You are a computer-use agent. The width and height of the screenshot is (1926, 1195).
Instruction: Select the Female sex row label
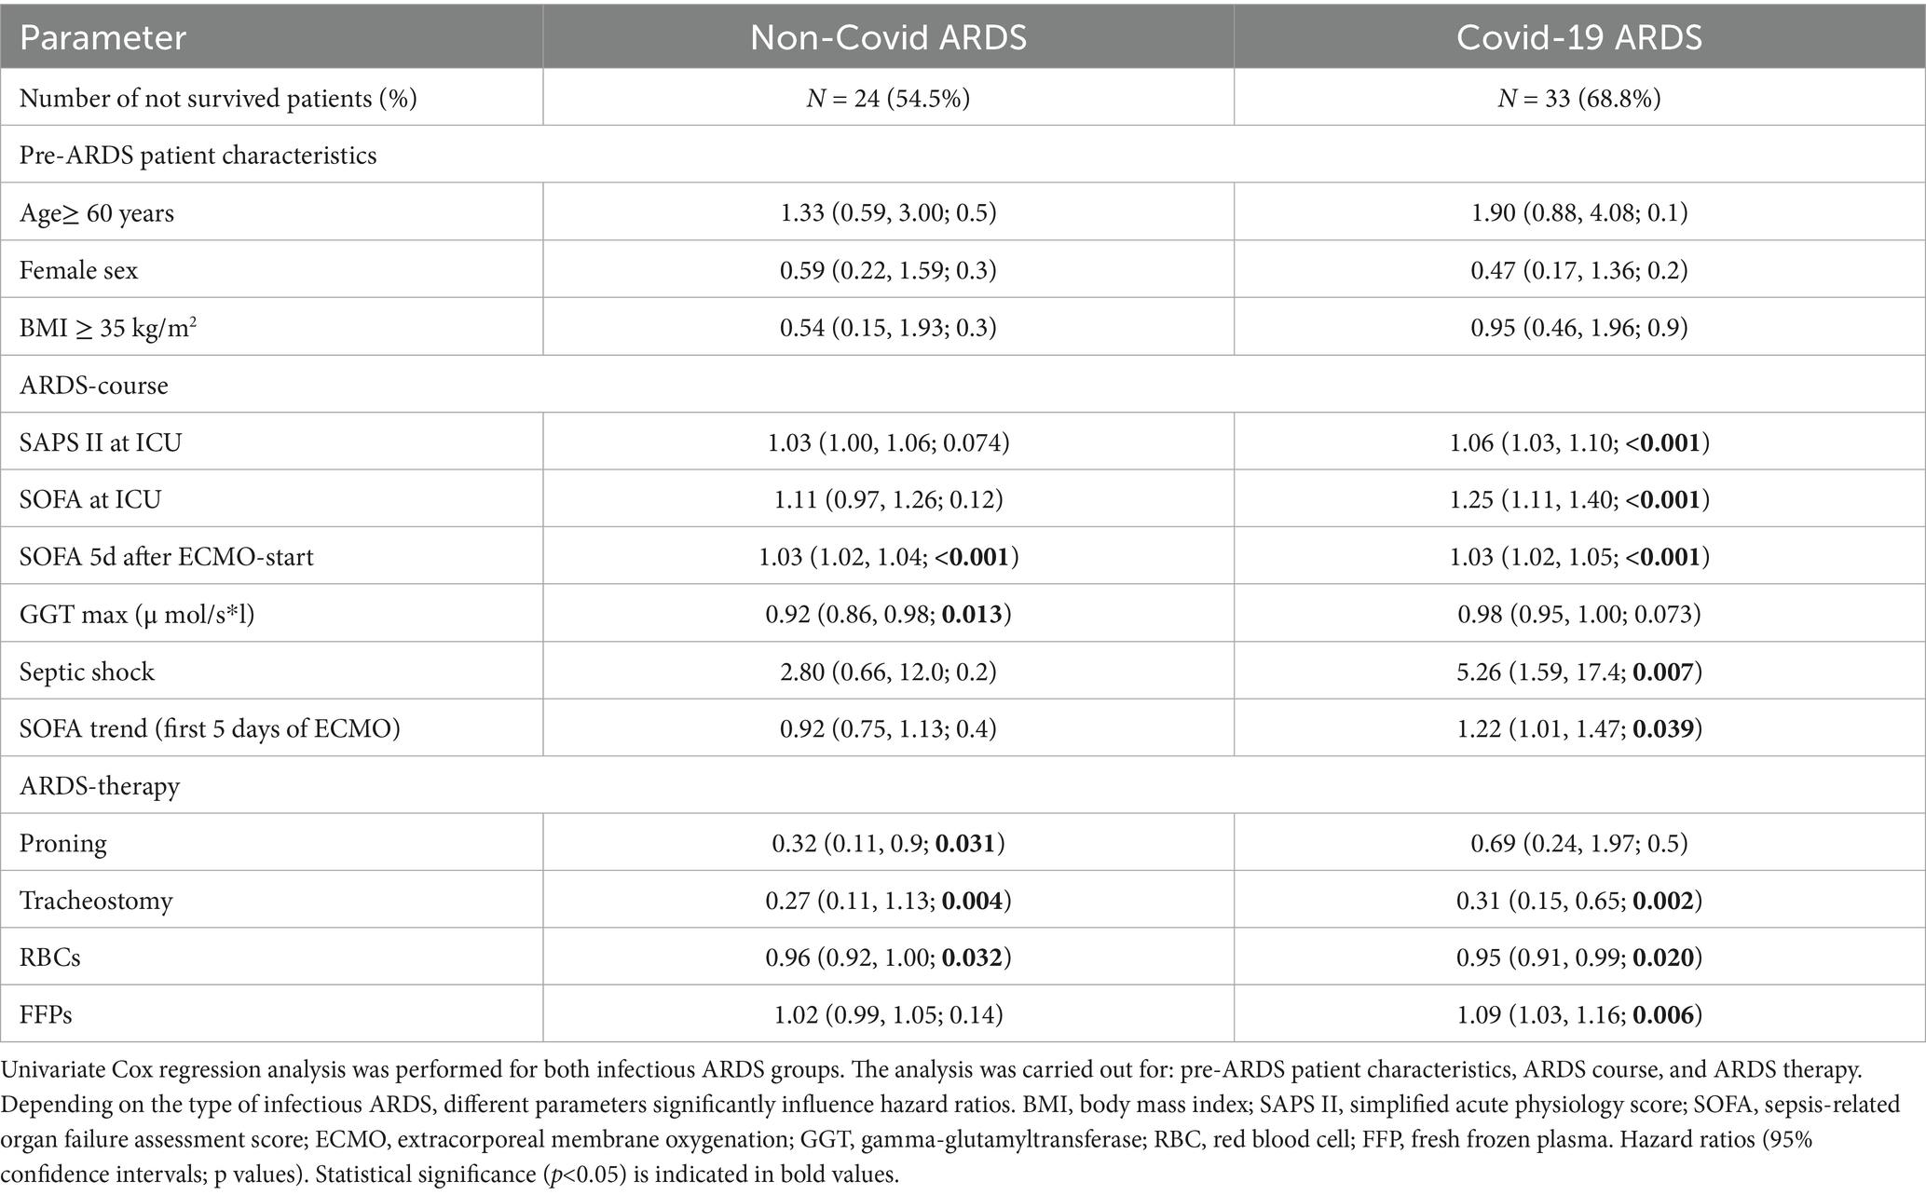(78, 270)
